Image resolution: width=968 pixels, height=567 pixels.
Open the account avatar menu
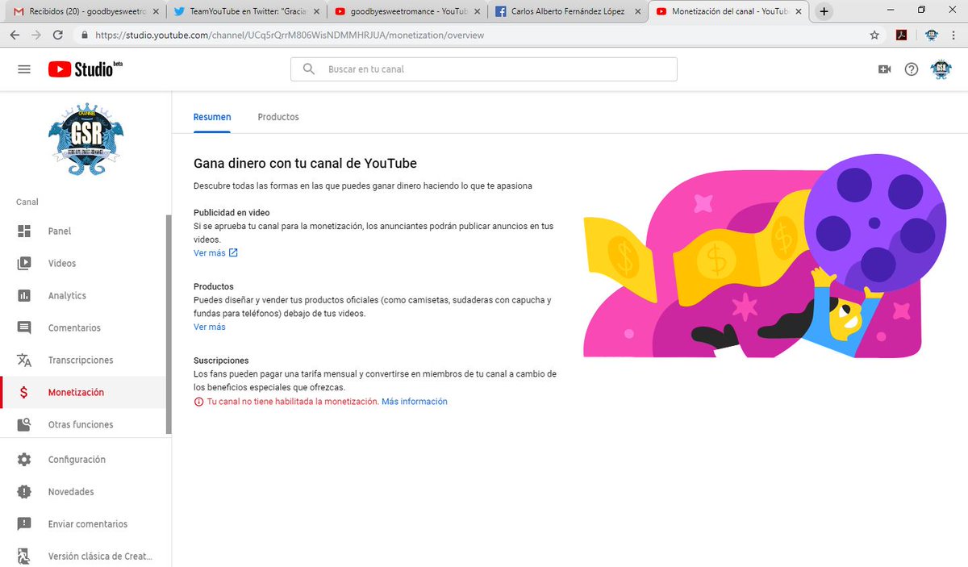click(x=941, y=69)
